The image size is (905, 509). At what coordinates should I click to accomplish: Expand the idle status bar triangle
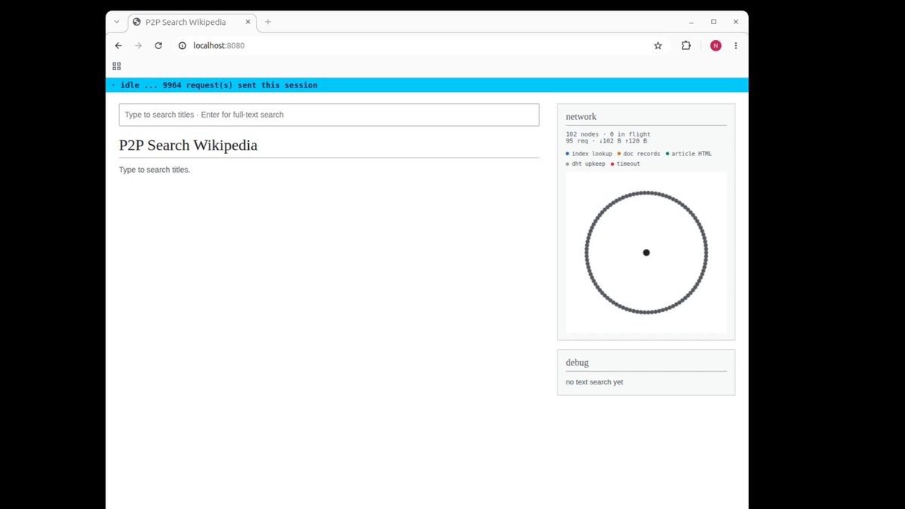114,85
